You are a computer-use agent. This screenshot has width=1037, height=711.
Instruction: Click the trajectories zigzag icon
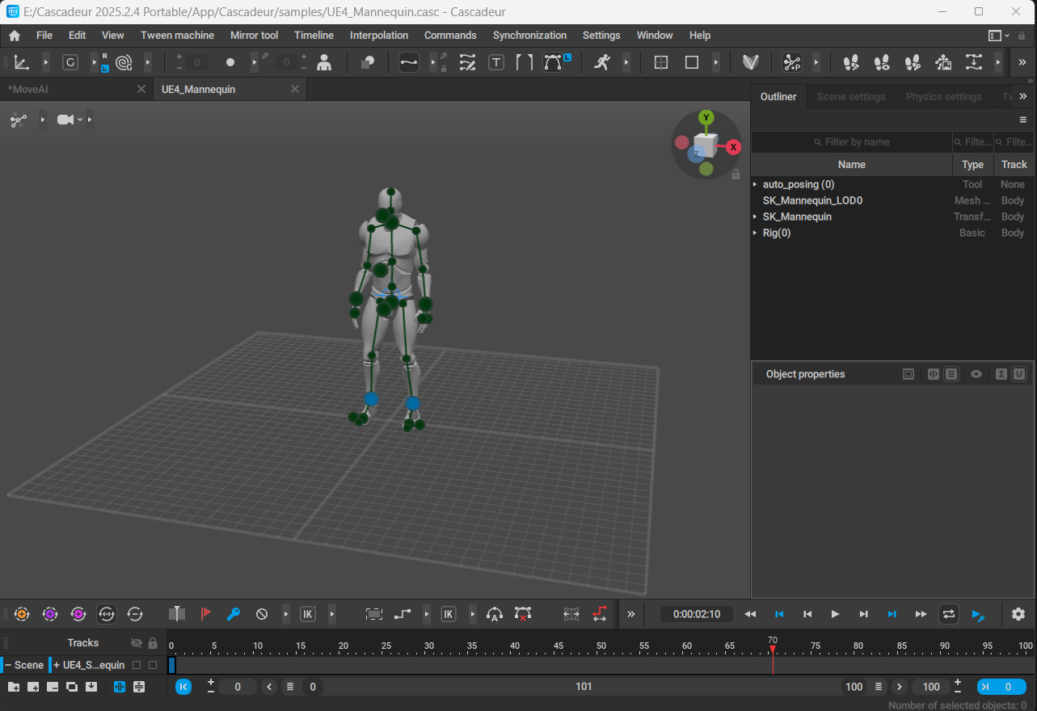(467, 62)
